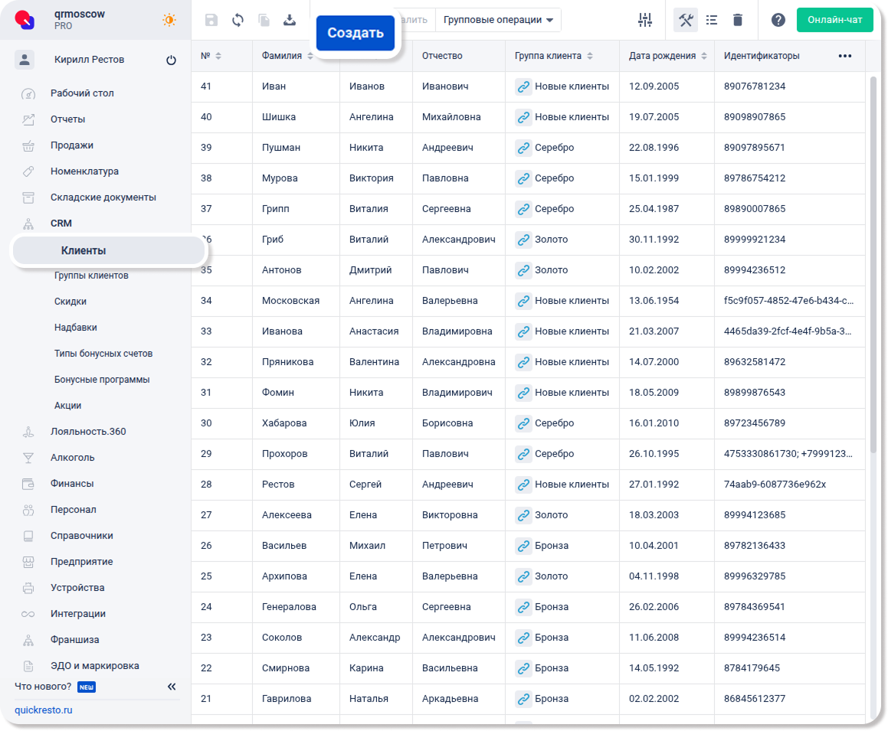Open the quickresto.ru link
Screen dimensions: 888x731
44,710
